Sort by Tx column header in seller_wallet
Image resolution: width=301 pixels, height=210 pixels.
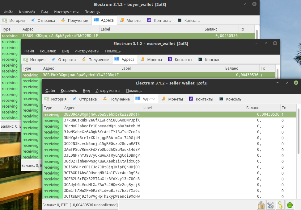coord(288,108)
